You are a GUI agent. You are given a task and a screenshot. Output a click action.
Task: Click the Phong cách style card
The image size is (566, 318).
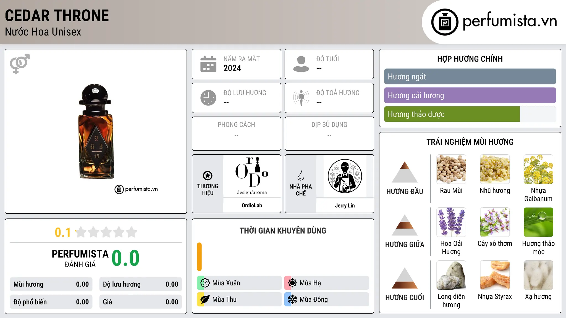tap(236, 134)
